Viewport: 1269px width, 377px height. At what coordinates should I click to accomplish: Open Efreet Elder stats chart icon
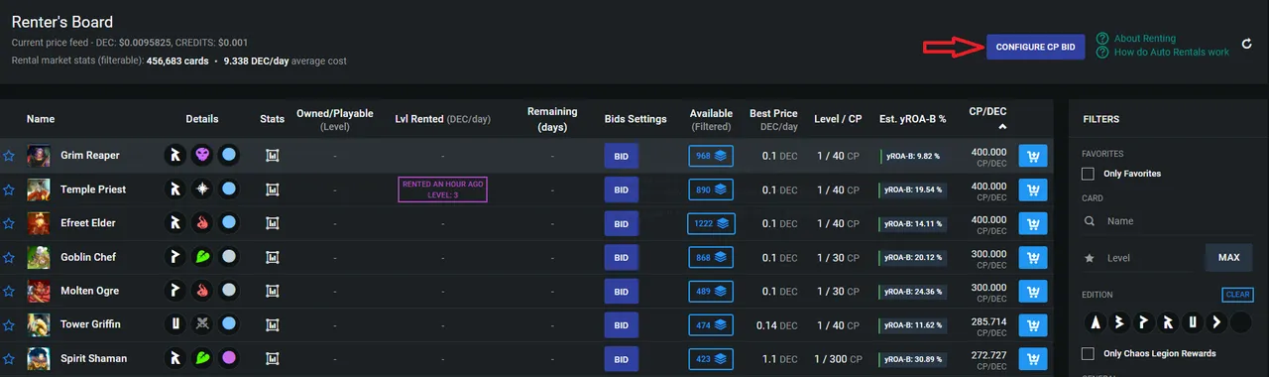[273, 223]
